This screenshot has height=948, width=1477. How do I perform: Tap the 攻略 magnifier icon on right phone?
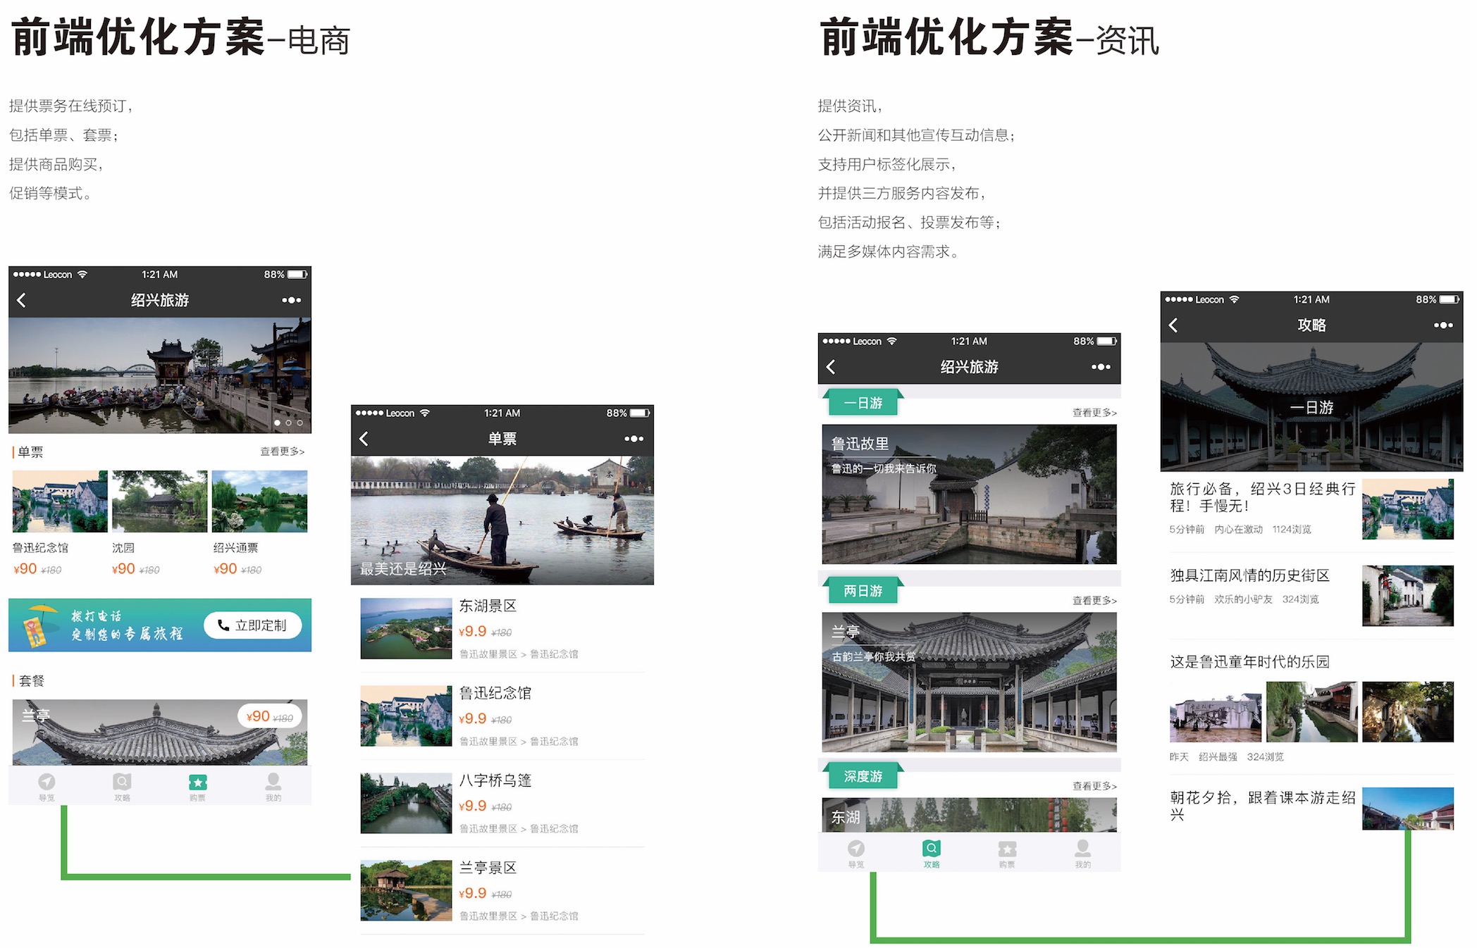coord(932,849)
